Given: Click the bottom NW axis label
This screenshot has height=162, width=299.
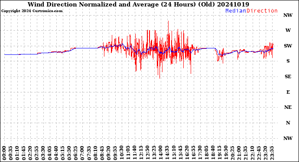Looking at the screenshot, I should click(288, 138).
